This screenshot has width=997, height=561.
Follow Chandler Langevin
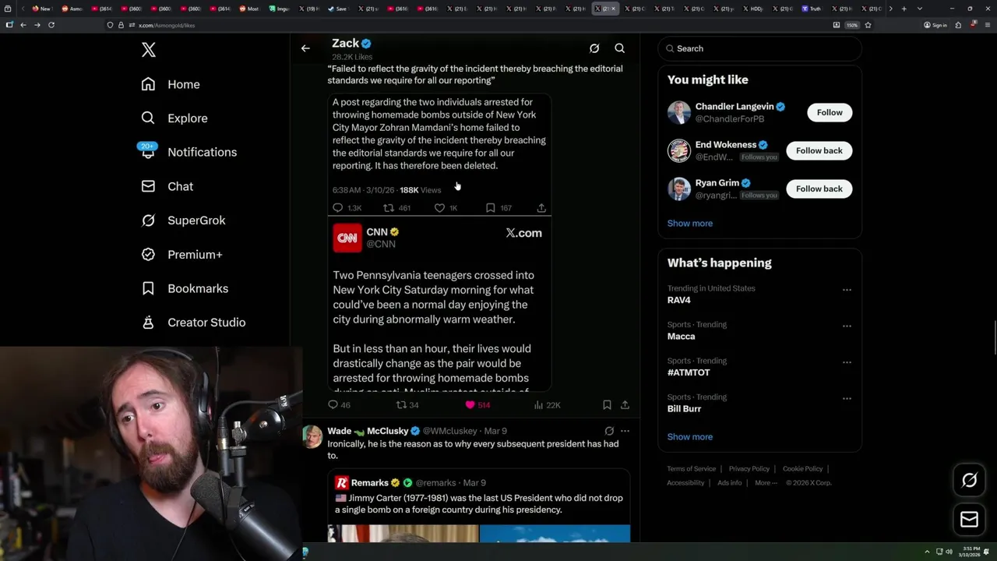click(x=830, y=112)
